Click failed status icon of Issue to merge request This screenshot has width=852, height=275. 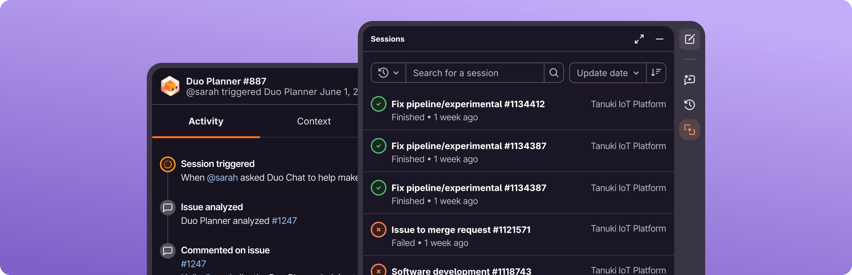click(x=379, y=230)
